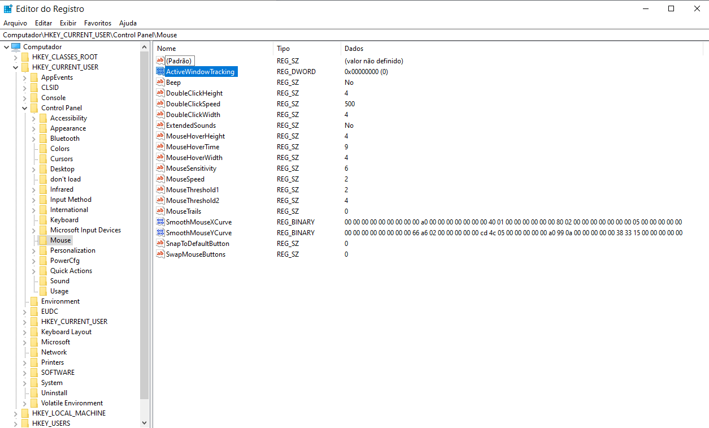Click the string icon beside SwapMouseButtons
Screen dimensions: 709x428
pos(160,254)
